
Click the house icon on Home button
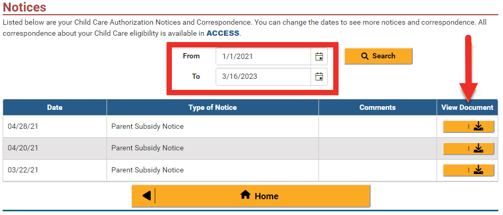(x=245, y=195)
